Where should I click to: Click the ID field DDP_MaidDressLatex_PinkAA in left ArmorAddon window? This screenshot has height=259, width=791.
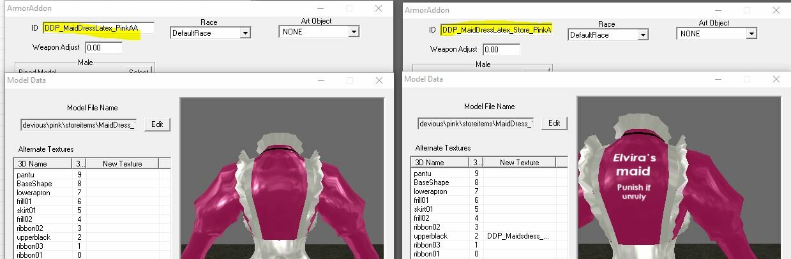[x=99, y=28]
